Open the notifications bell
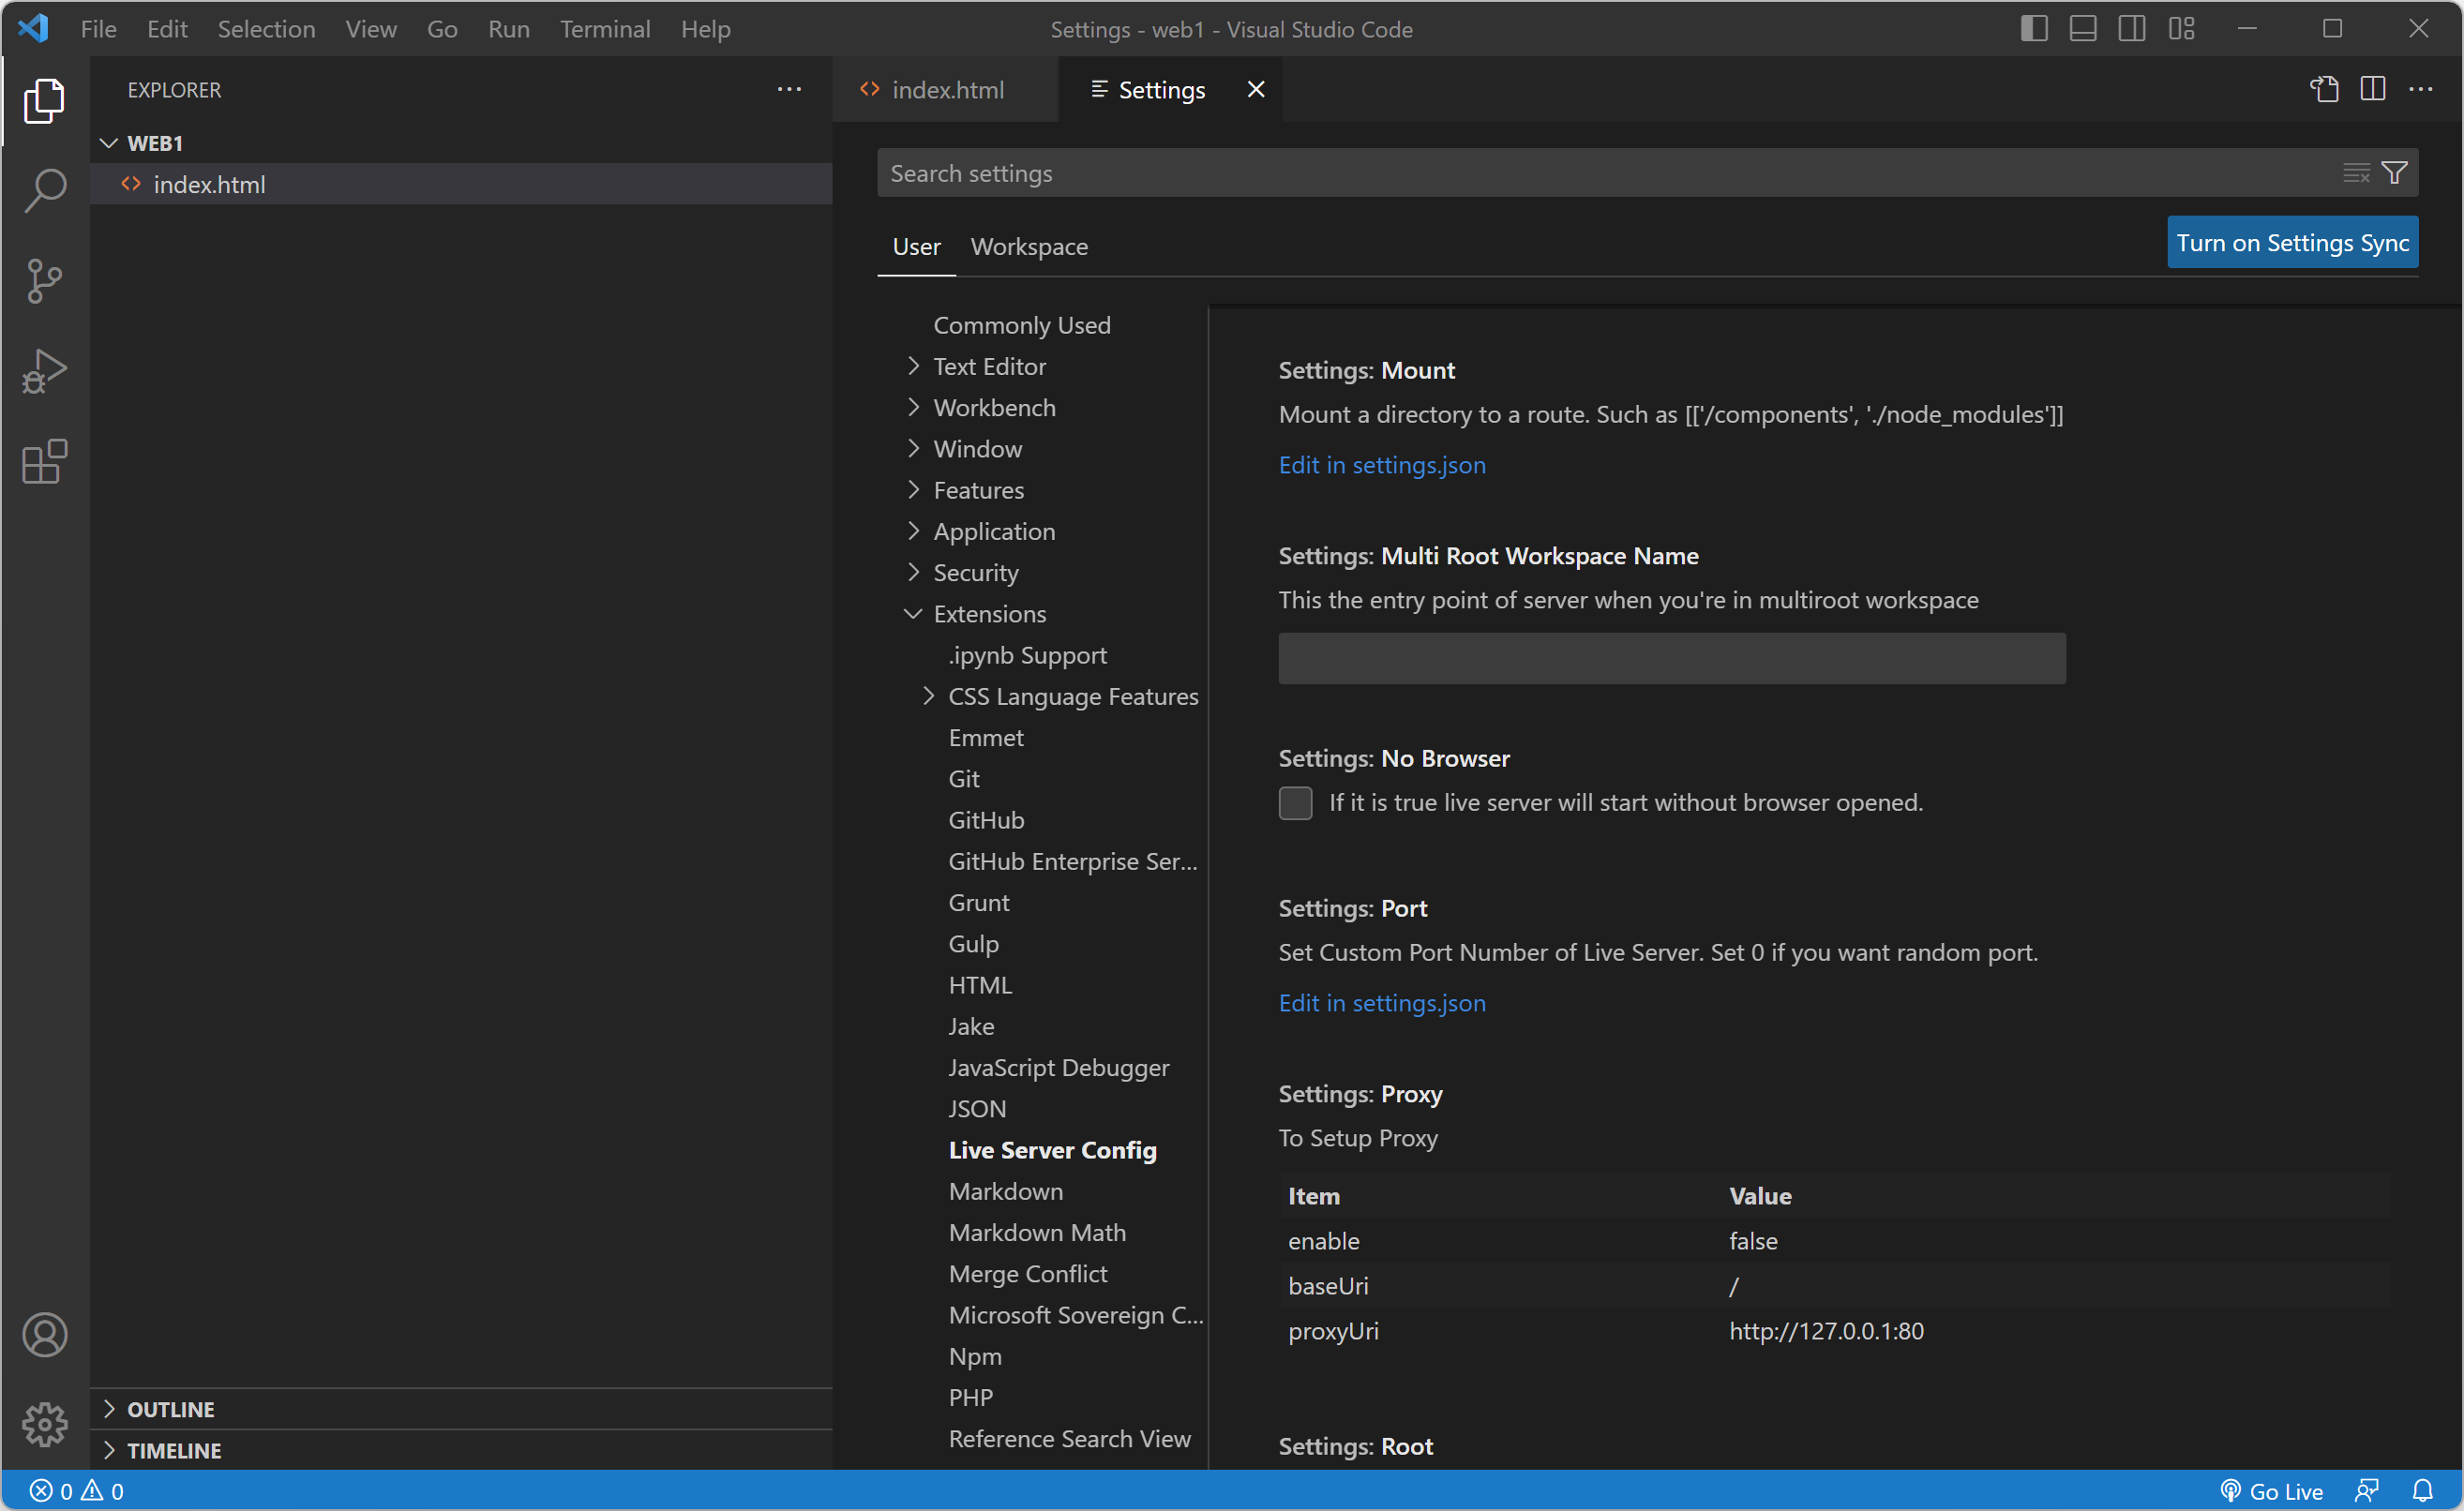Image resolution: width=2464 pixels, height=1511 pixels. click(x=2422, y=1490)
